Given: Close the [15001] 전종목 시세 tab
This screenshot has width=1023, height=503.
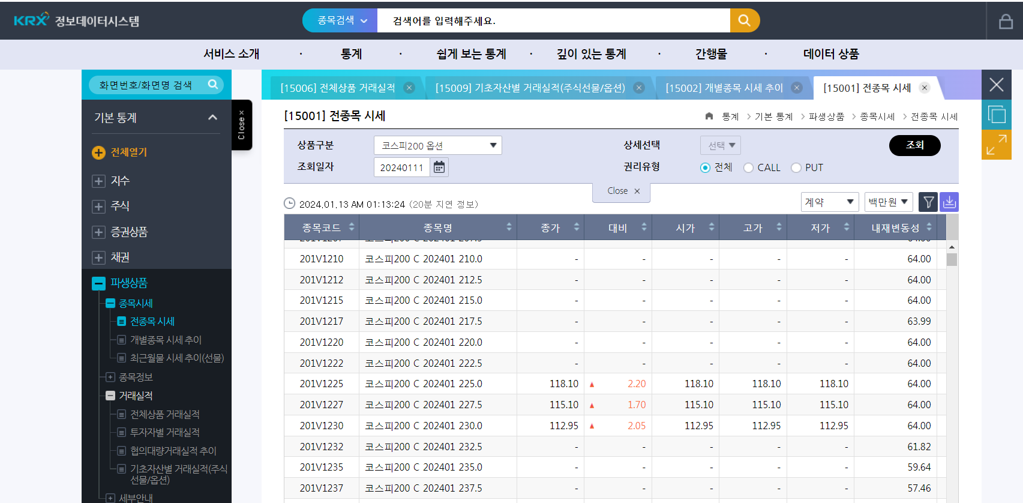Looking at the screenshot, I should coord(925,88).
